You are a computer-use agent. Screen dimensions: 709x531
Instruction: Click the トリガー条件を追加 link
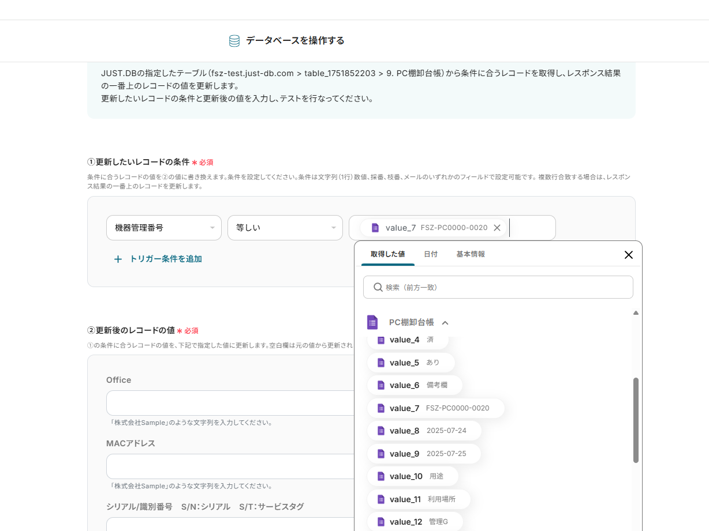165,259
